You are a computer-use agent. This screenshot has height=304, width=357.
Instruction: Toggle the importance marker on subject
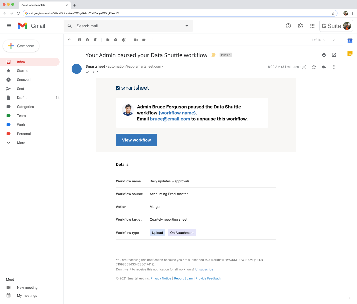coord(214,55)
